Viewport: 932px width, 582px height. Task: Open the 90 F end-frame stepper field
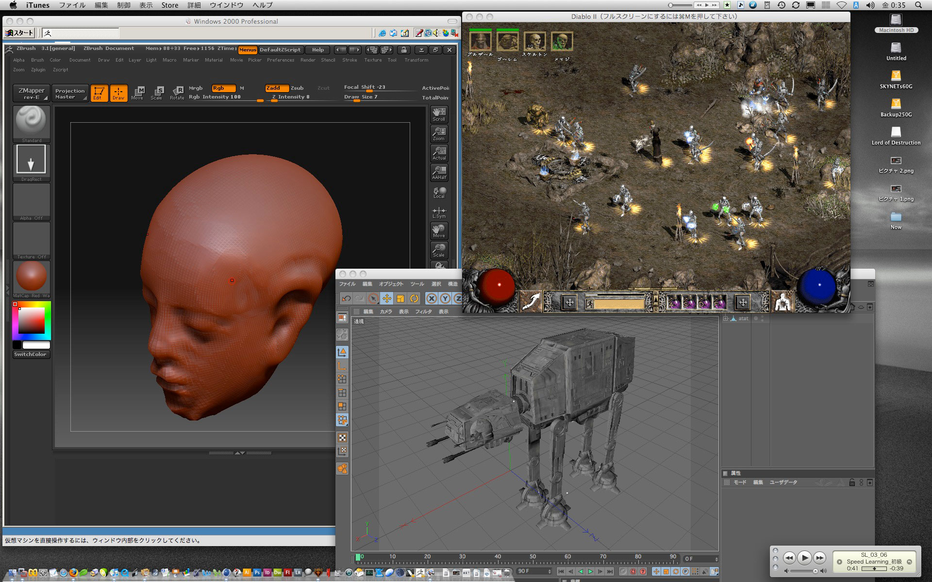coord(534,571)
